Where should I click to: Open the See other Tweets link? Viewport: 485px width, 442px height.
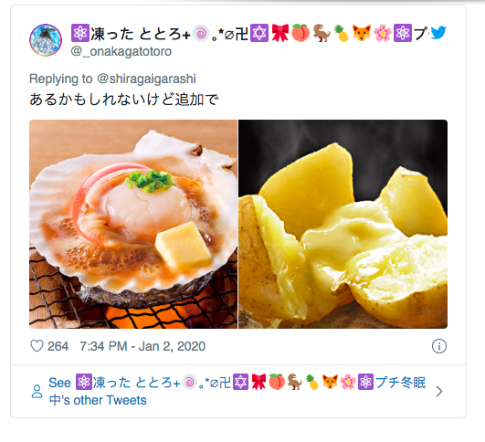click(237, 391)
